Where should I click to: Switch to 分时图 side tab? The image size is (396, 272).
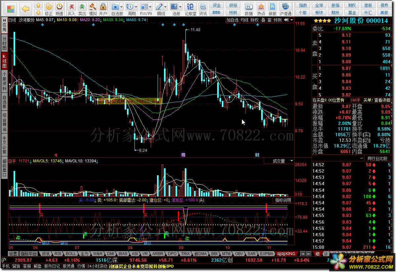tap(4, 42)
